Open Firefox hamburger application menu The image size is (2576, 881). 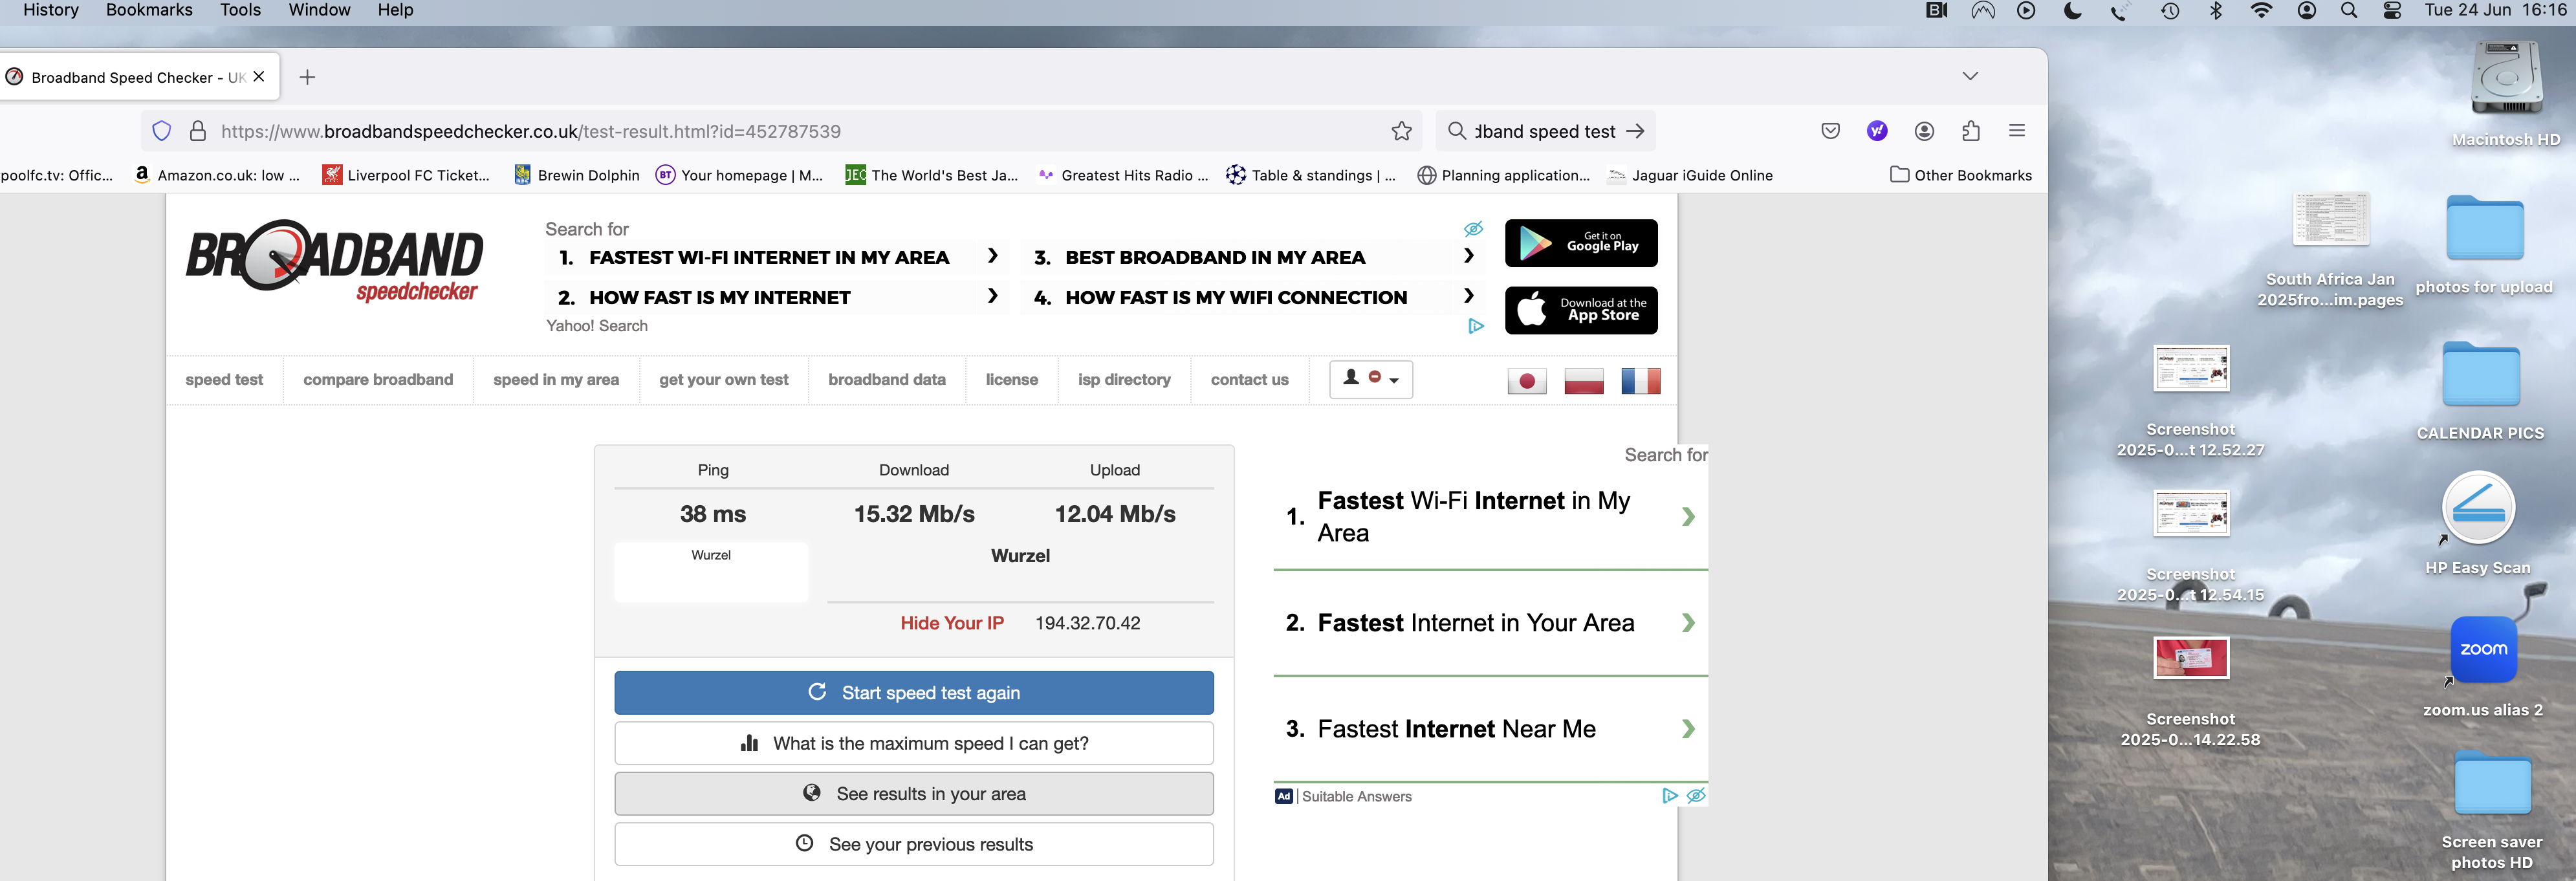click(2016, 131)
